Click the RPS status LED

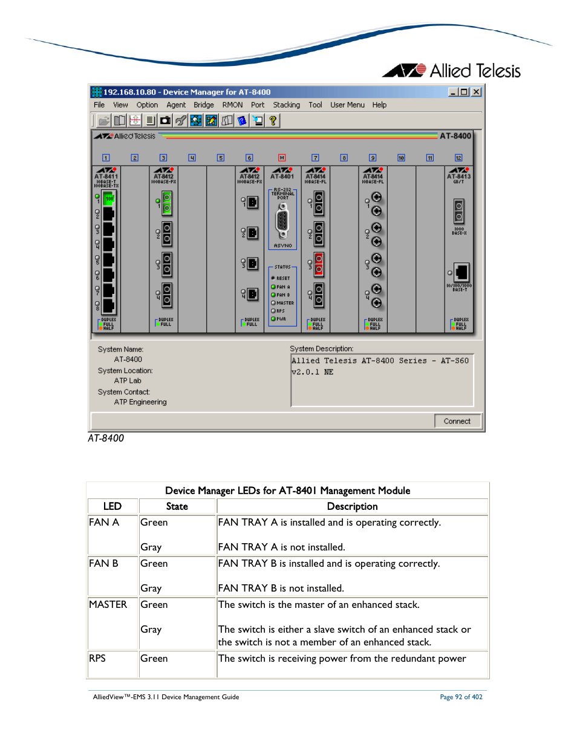click(273, 311)
